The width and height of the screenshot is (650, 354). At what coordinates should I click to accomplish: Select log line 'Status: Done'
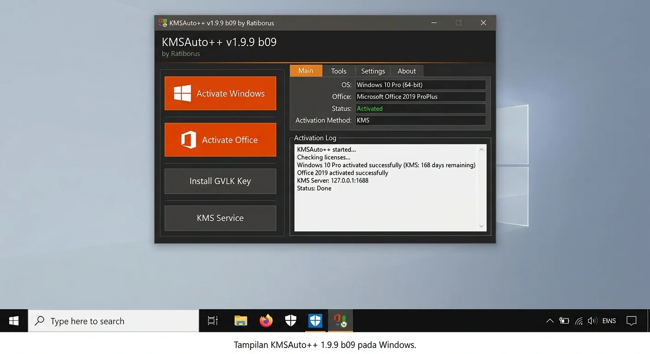[x=314, y=188]
